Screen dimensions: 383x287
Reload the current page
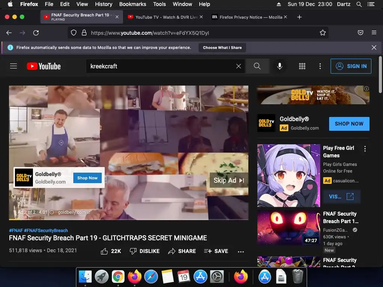point(36,33)
